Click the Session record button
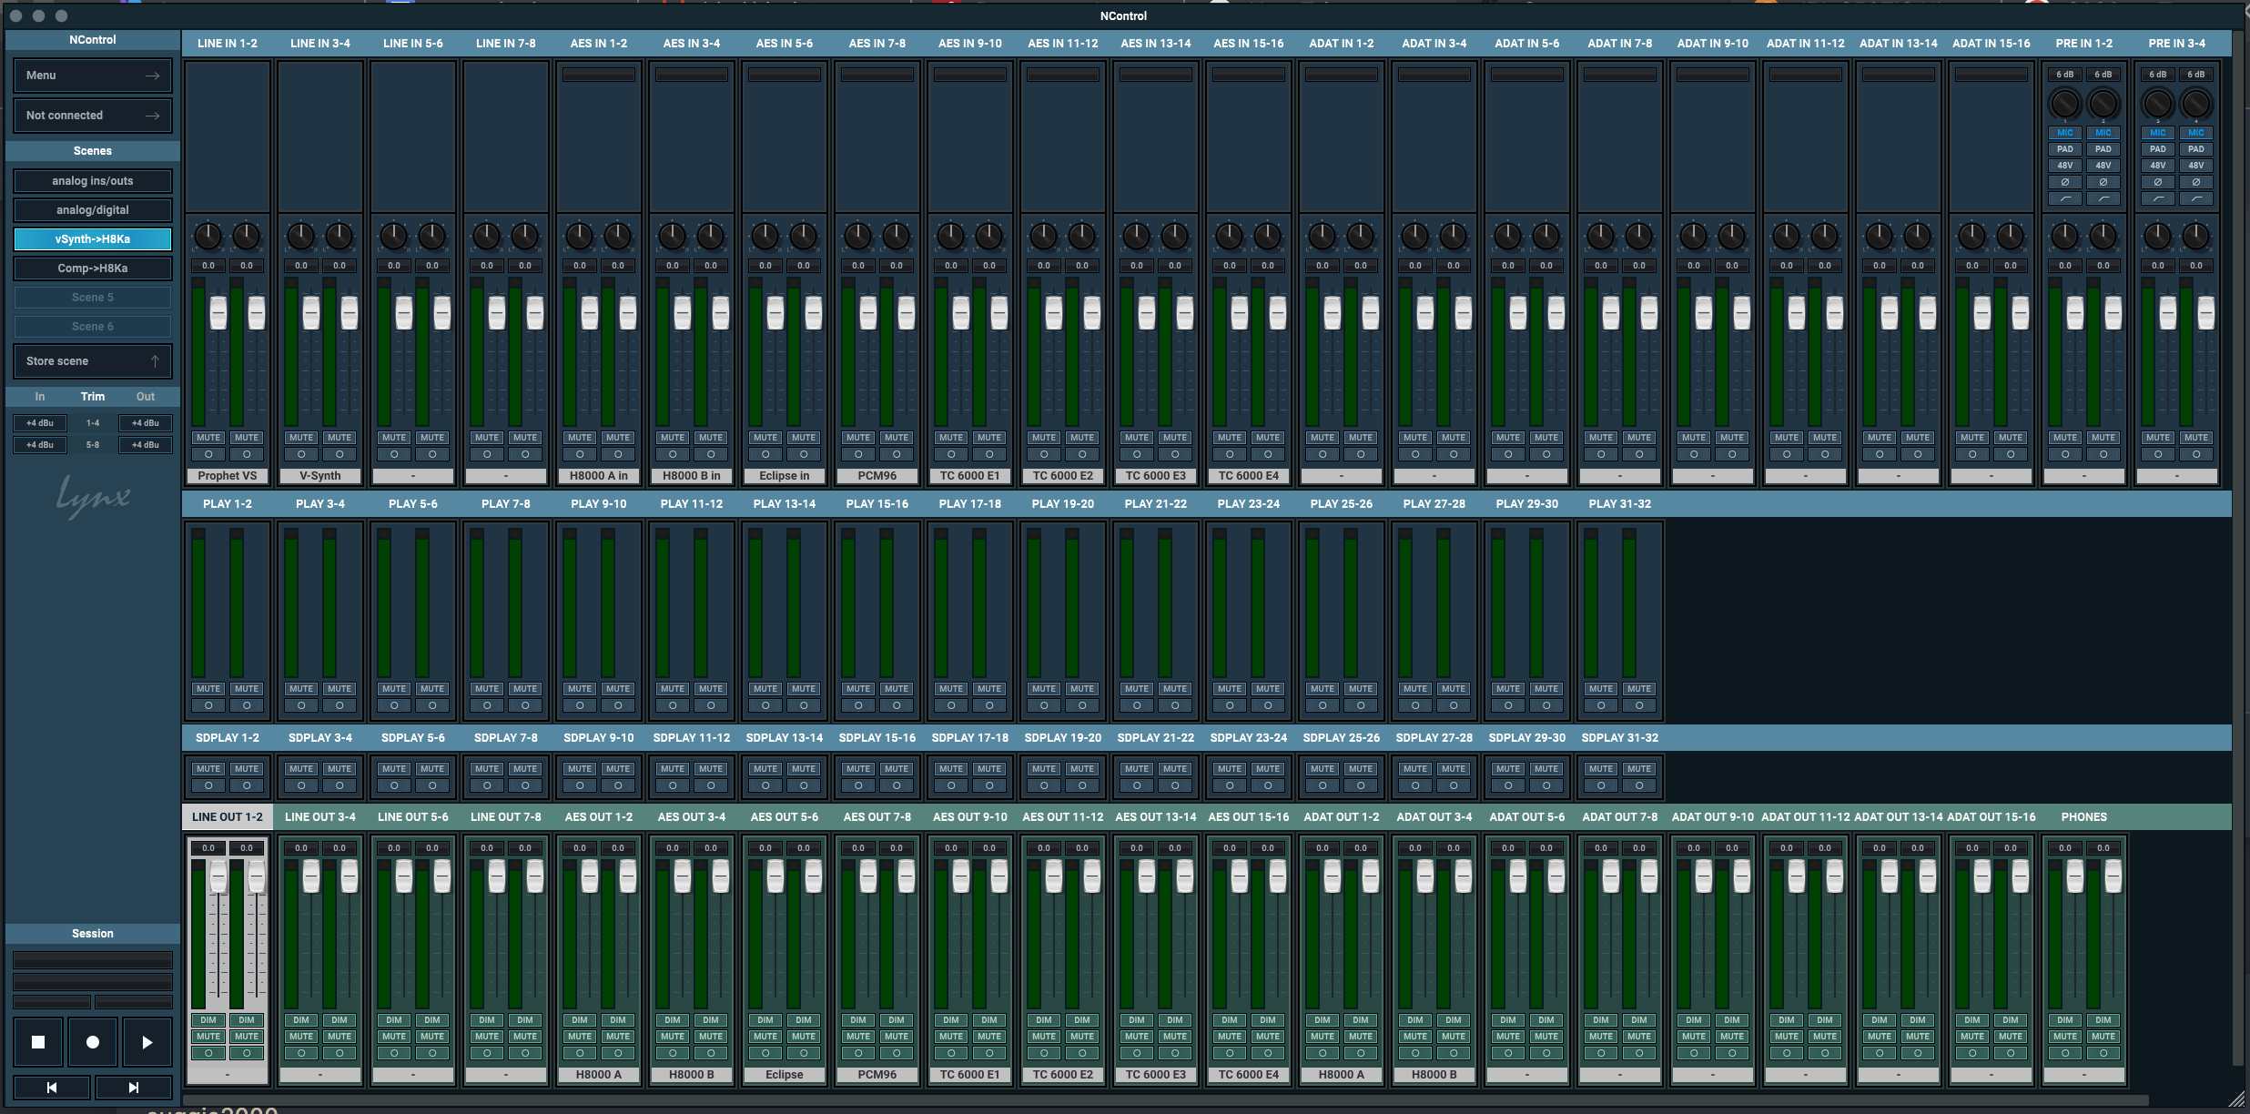 point(93,1042)
